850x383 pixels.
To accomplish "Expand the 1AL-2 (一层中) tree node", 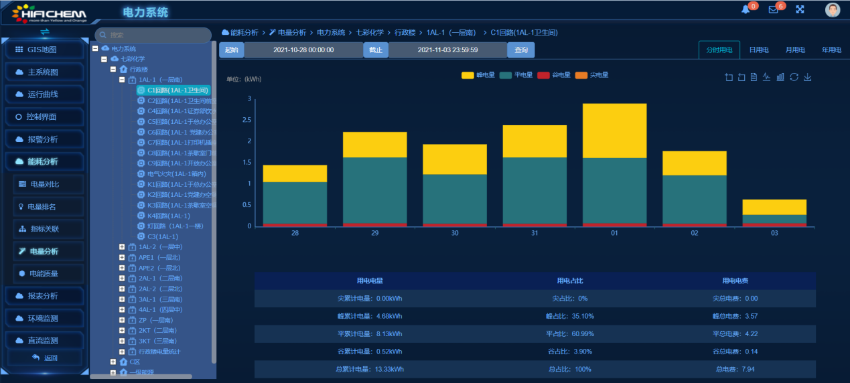I will [122, 247].
